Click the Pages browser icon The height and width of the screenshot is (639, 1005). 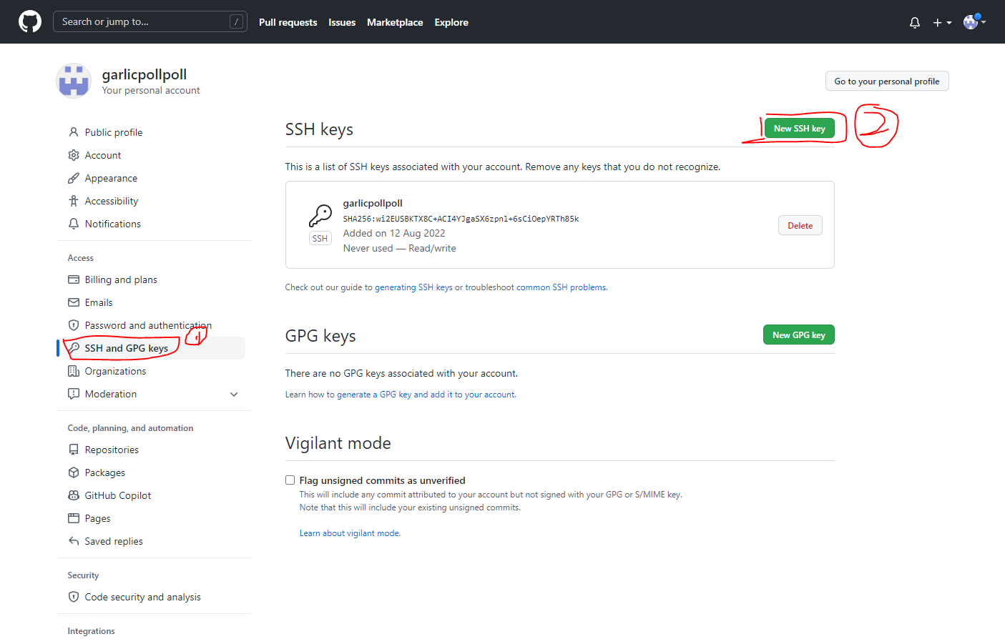tap(74, 518)
